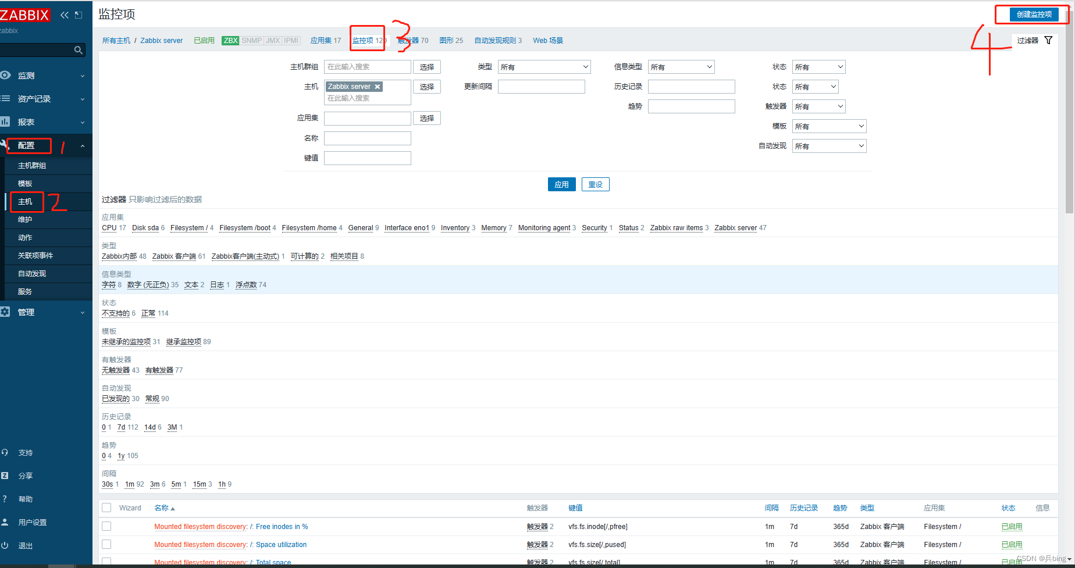
Task: Open the 关联项事件 submenu item
Action: click(35, 256)
